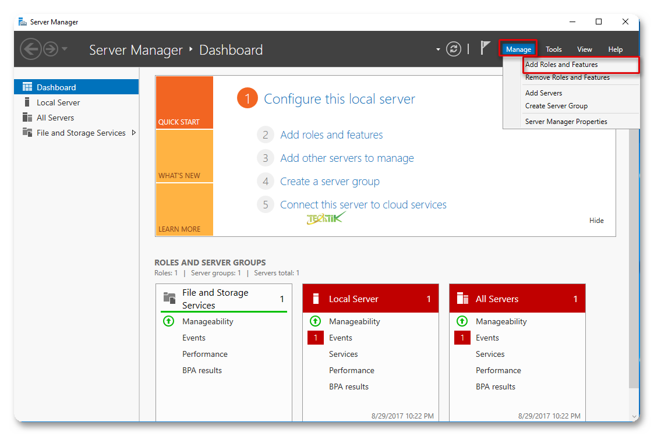Click the Create a server group link
This screenshot has width=654, height=436.
[330, 182]
